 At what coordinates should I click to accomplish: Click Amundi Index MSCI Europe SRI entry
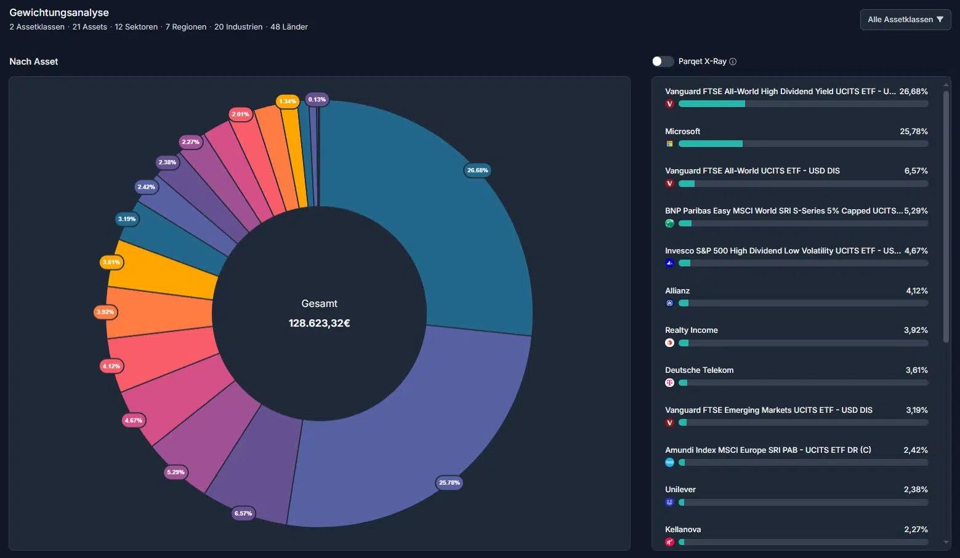click(768, 450)
